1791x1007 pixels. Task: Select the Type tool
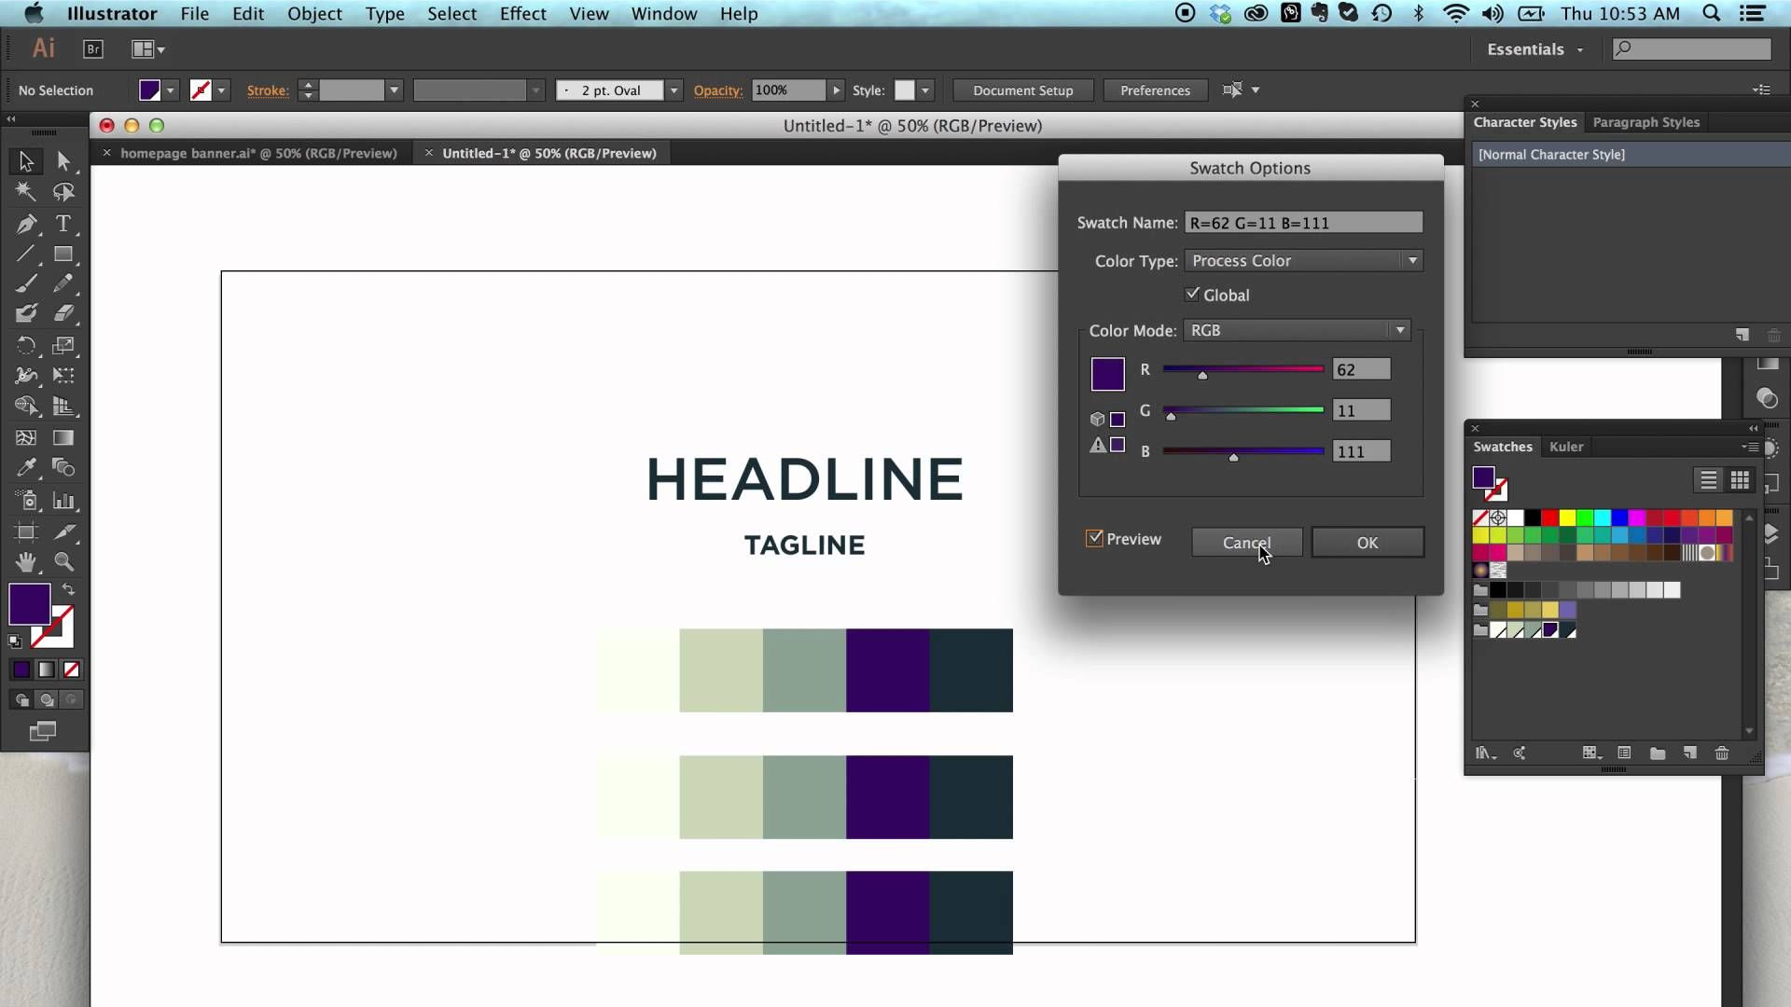[63, 224]
